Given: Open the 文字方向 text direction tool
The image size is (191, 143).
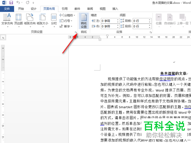Looking at the screenshot, I should point(7,20).
